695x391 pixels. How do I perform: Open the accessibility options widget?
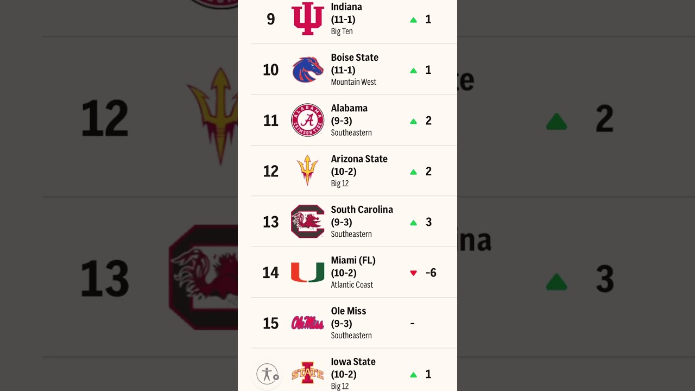tap(267, 374)
